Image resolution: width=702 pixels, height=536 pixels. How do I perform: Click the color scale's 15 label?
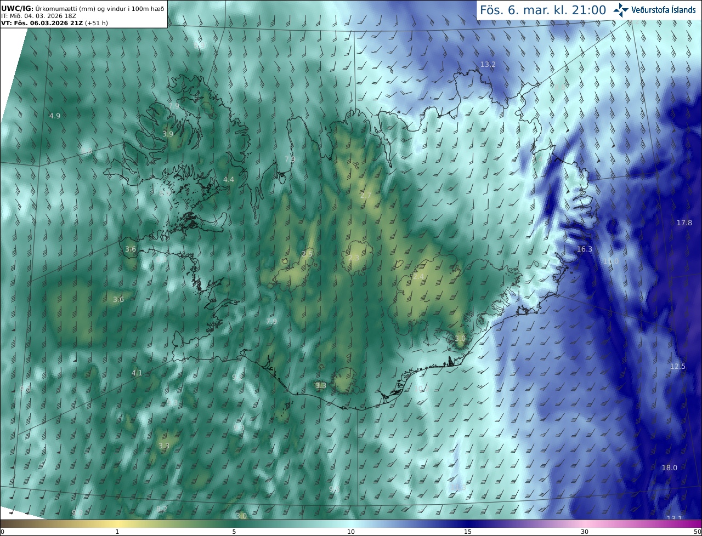click(468, 532)
